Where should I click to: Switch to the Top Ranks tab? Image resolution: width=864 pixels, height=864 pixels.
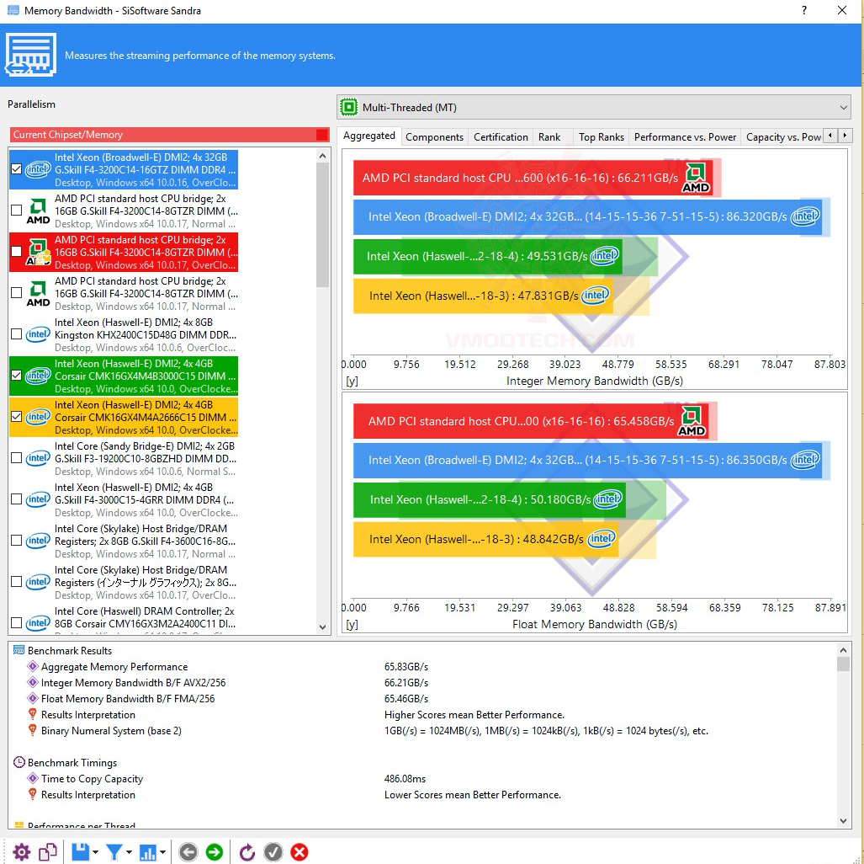(602, 136)
